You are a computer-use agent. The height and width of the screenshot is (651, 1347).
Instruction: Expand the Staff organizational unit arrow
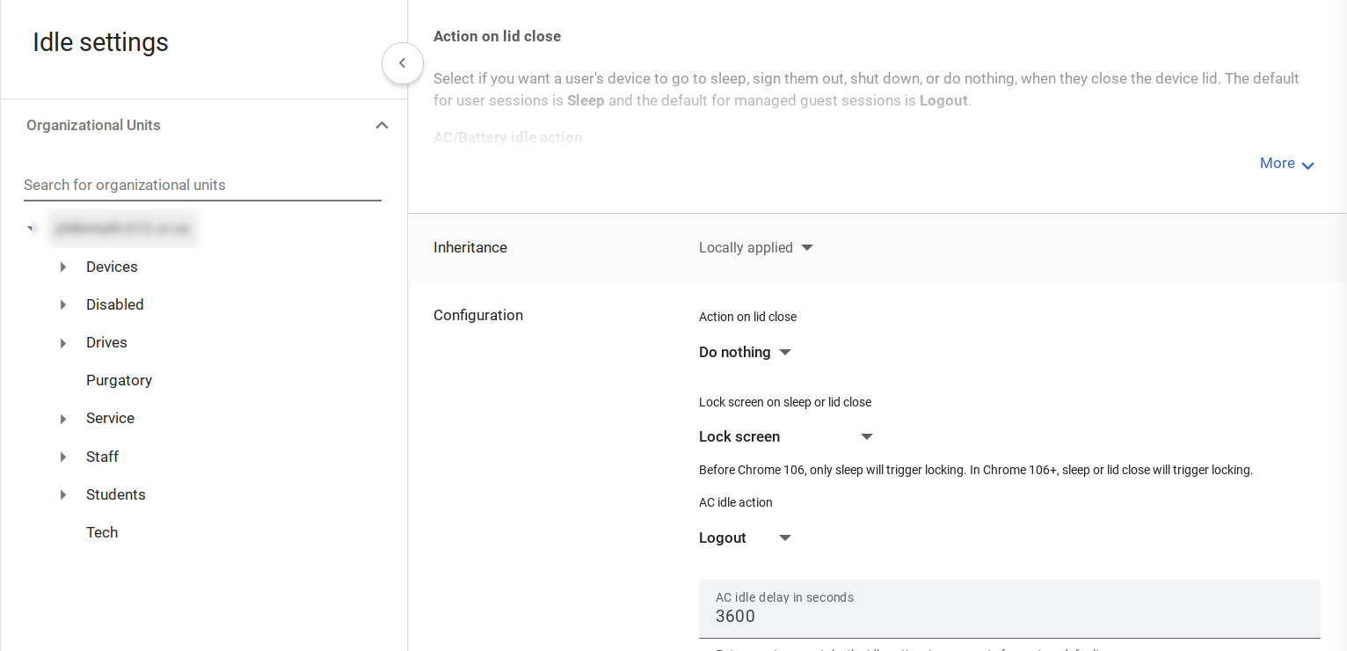[63, 457]
